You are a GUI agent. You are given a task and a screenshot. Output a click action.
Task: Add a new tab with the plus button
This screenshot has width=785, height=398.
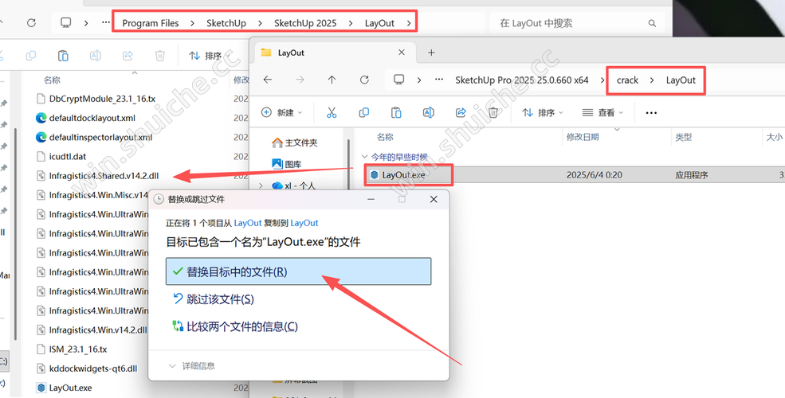[x=431, y=53]
